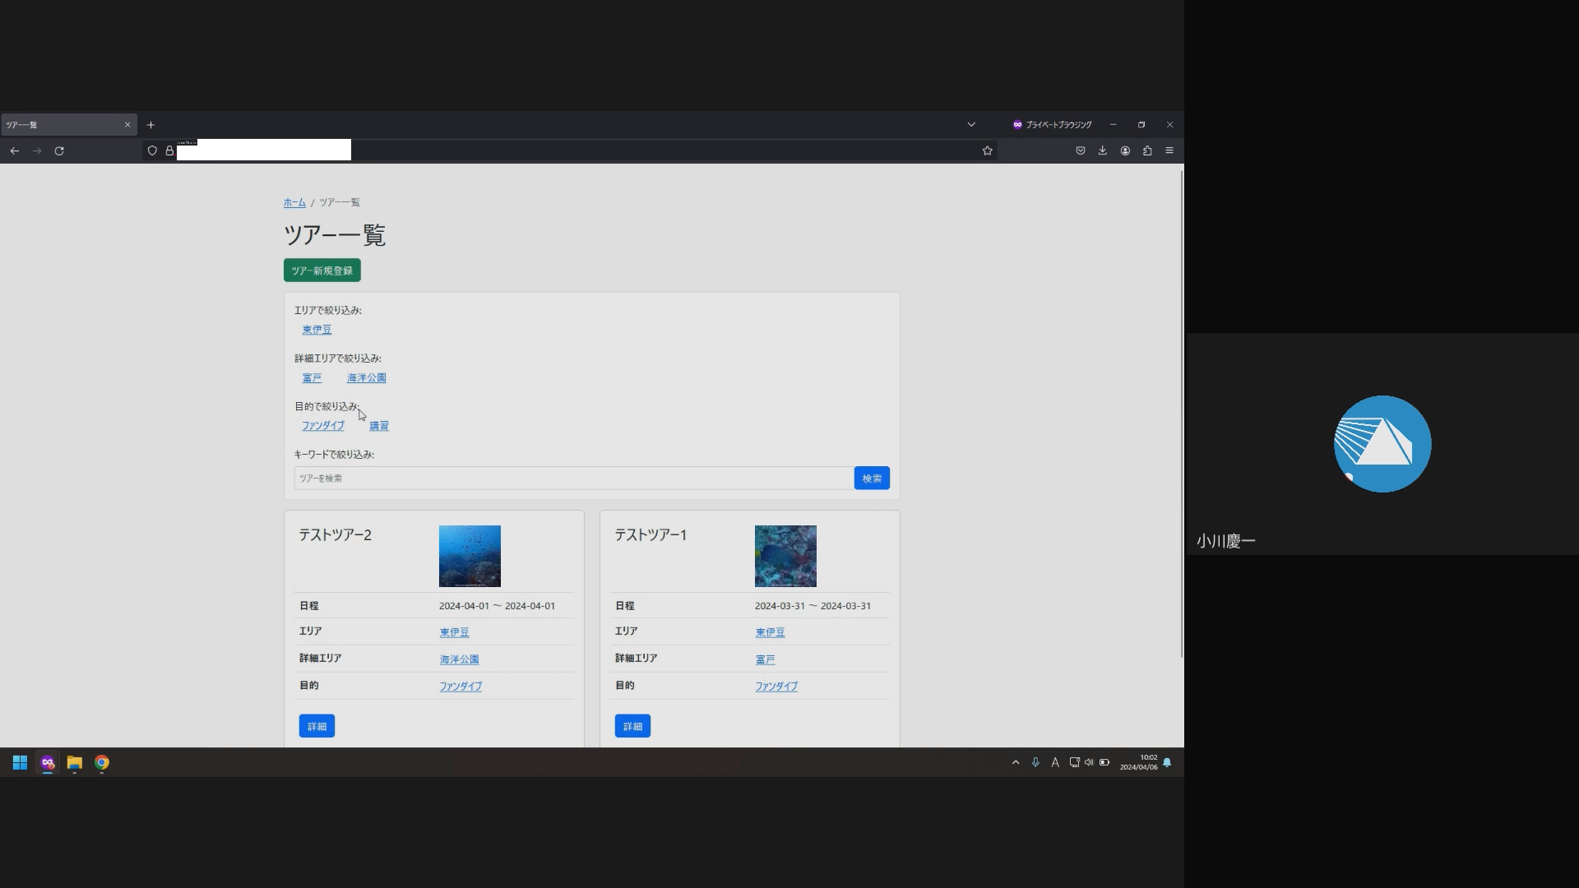Reload the page with the refresh icon
This screenshot has height=888, width=1579.
59,151
